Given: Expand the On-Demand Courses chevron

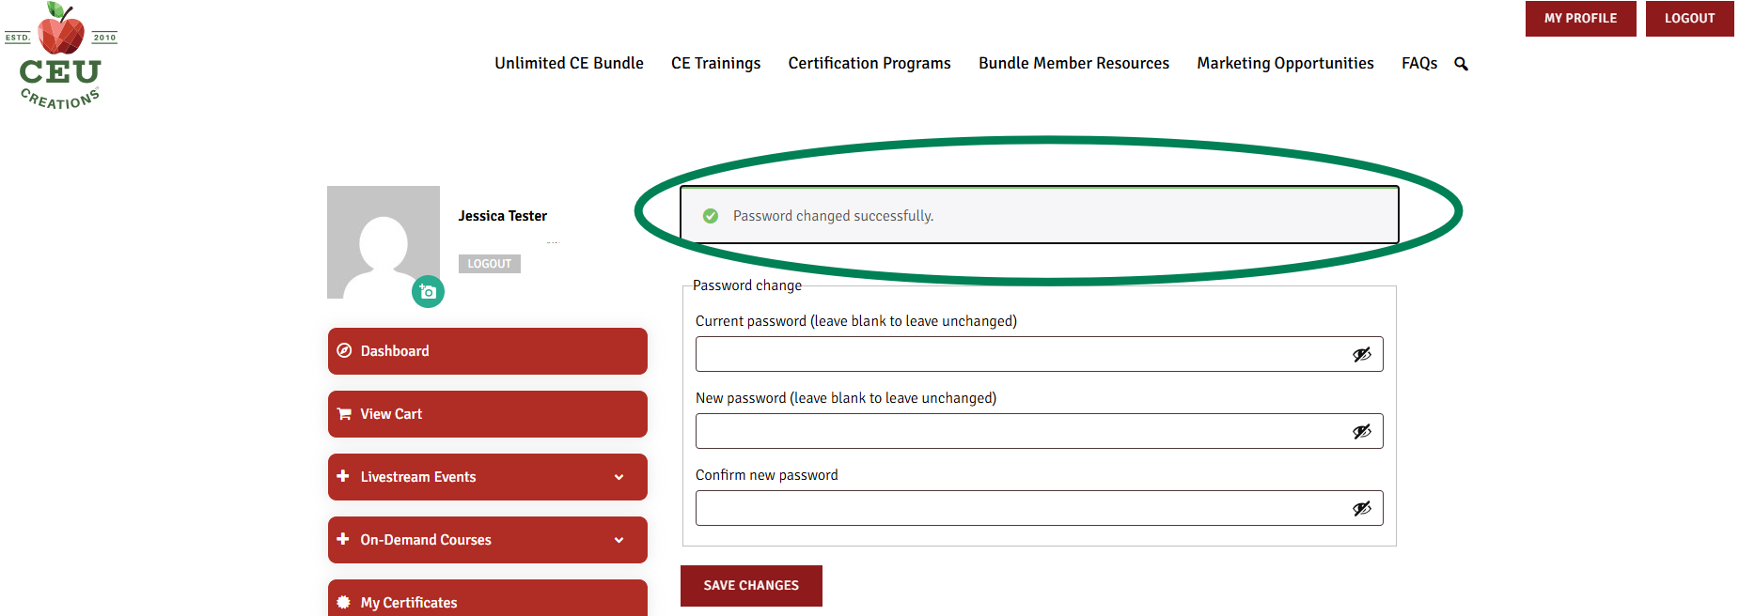Looking at the screenshot, I should click(x=619, y=540).
